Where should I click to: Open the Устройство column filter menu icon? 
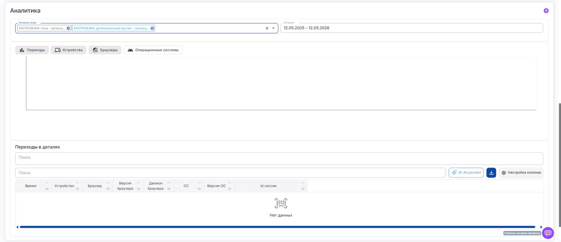click(x=77, y=189)
